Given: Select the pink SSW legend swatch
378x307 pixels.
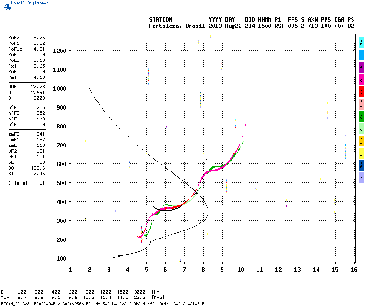Looking at the screenshot, I should pyautogui.click(x=361, y=103).
